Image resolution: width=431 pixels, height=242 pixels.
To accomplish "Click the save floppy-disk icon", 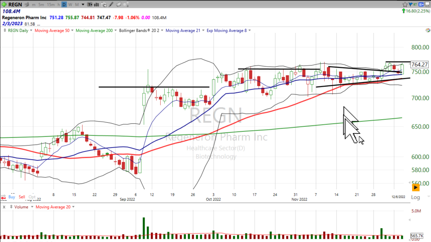I will pyautogui.click(x=427, y=4).
